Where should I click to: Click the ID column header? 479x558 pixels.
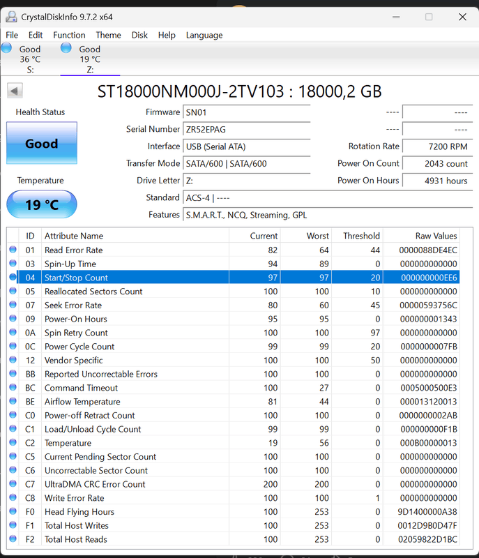pyautogui.click(x=30, y=236)
